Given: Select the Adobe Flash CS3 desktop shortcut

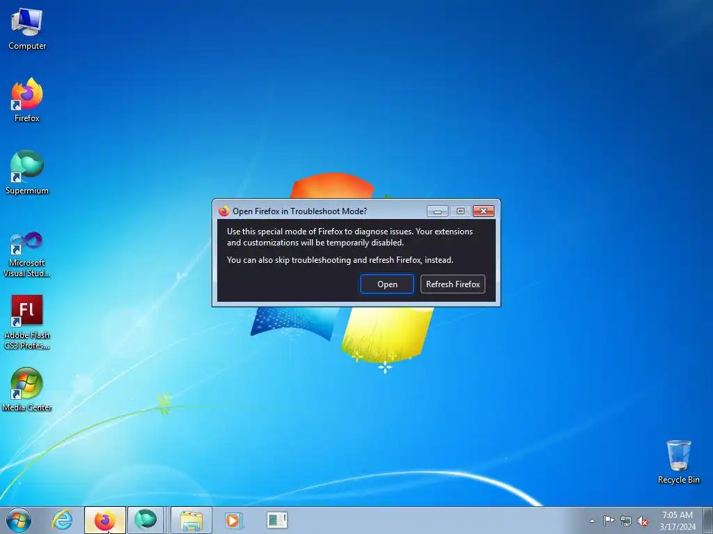Looking at the screenshot, I should coord(27,323).
